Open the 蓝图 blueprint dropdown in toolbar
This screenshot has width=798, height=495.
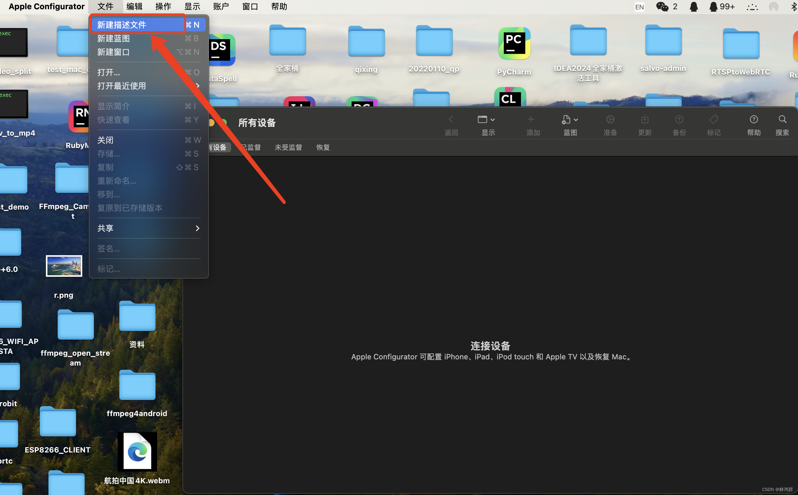pyautogui.click(x=570, y=120)
